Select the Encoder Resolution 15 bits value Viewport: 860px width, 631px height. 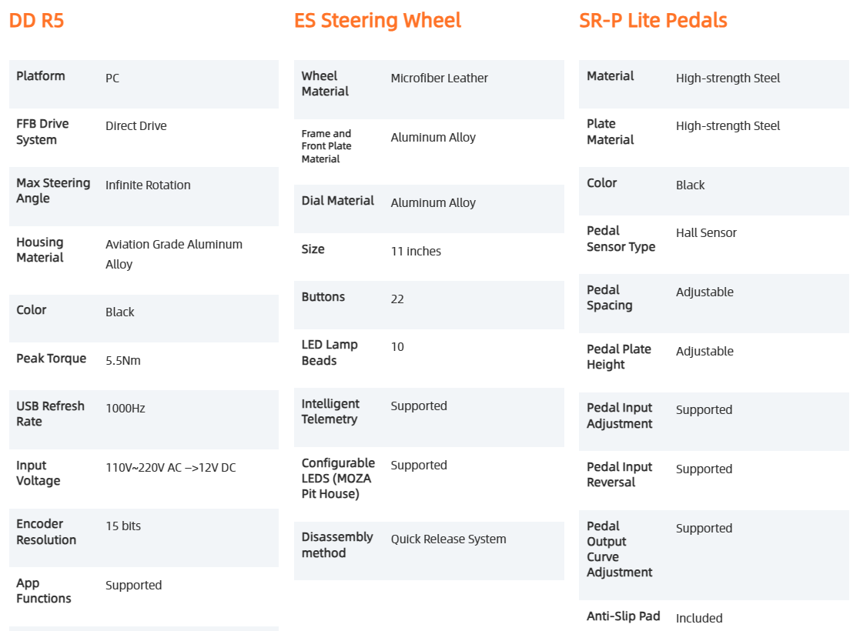123,526
